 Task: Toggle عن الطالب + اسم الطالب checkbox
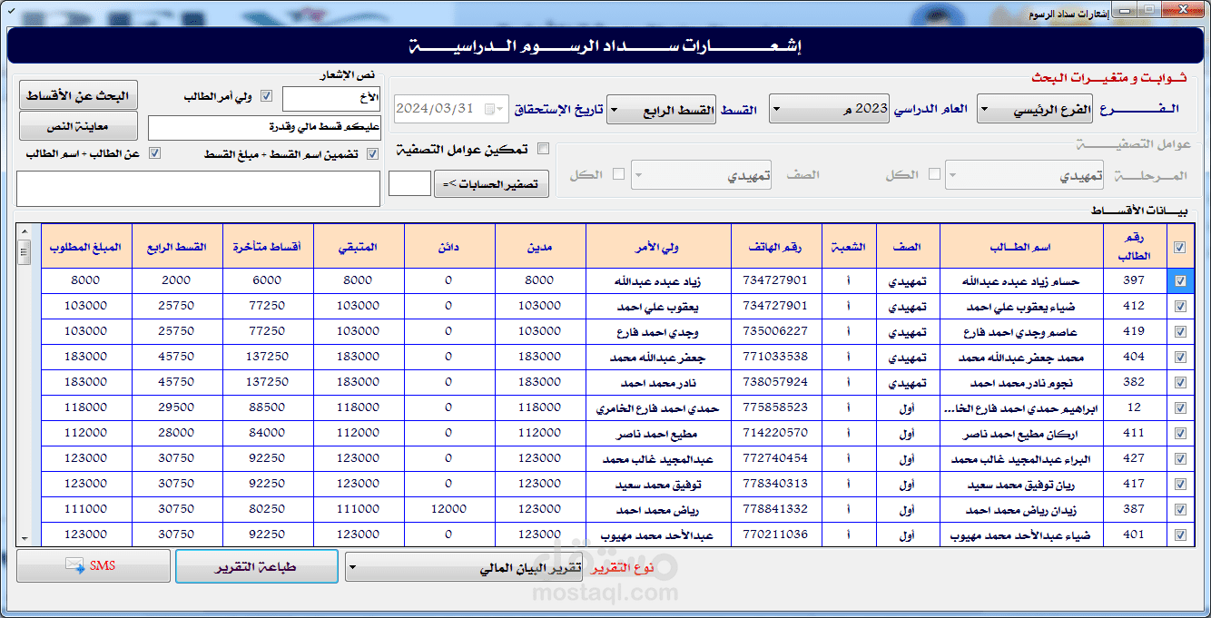[x=154, y=153]
